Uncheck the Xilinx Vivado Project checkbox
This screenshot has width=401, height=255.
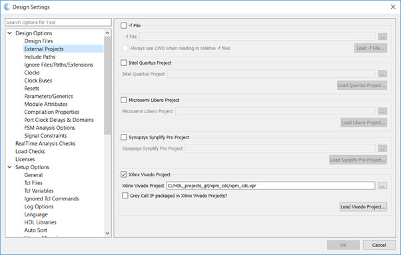124,174
